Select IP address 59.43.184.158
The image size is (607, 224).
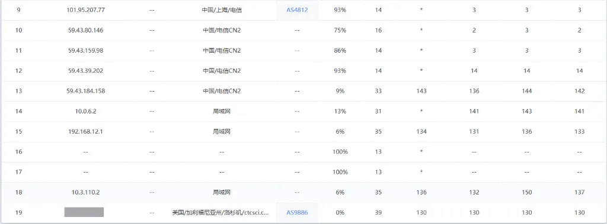click(85, 91)
